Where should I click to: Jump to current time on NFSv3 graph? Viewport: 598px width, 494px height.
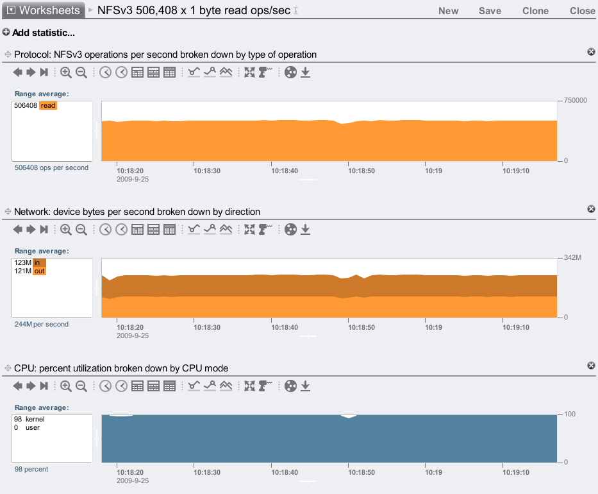pyautogui.click(x=44, y=72)
